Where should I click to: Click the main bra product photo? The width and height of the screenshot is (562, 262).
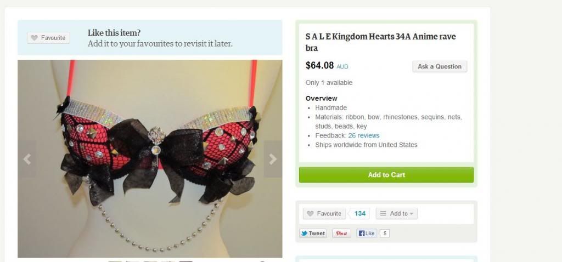(x=150, y=159)
